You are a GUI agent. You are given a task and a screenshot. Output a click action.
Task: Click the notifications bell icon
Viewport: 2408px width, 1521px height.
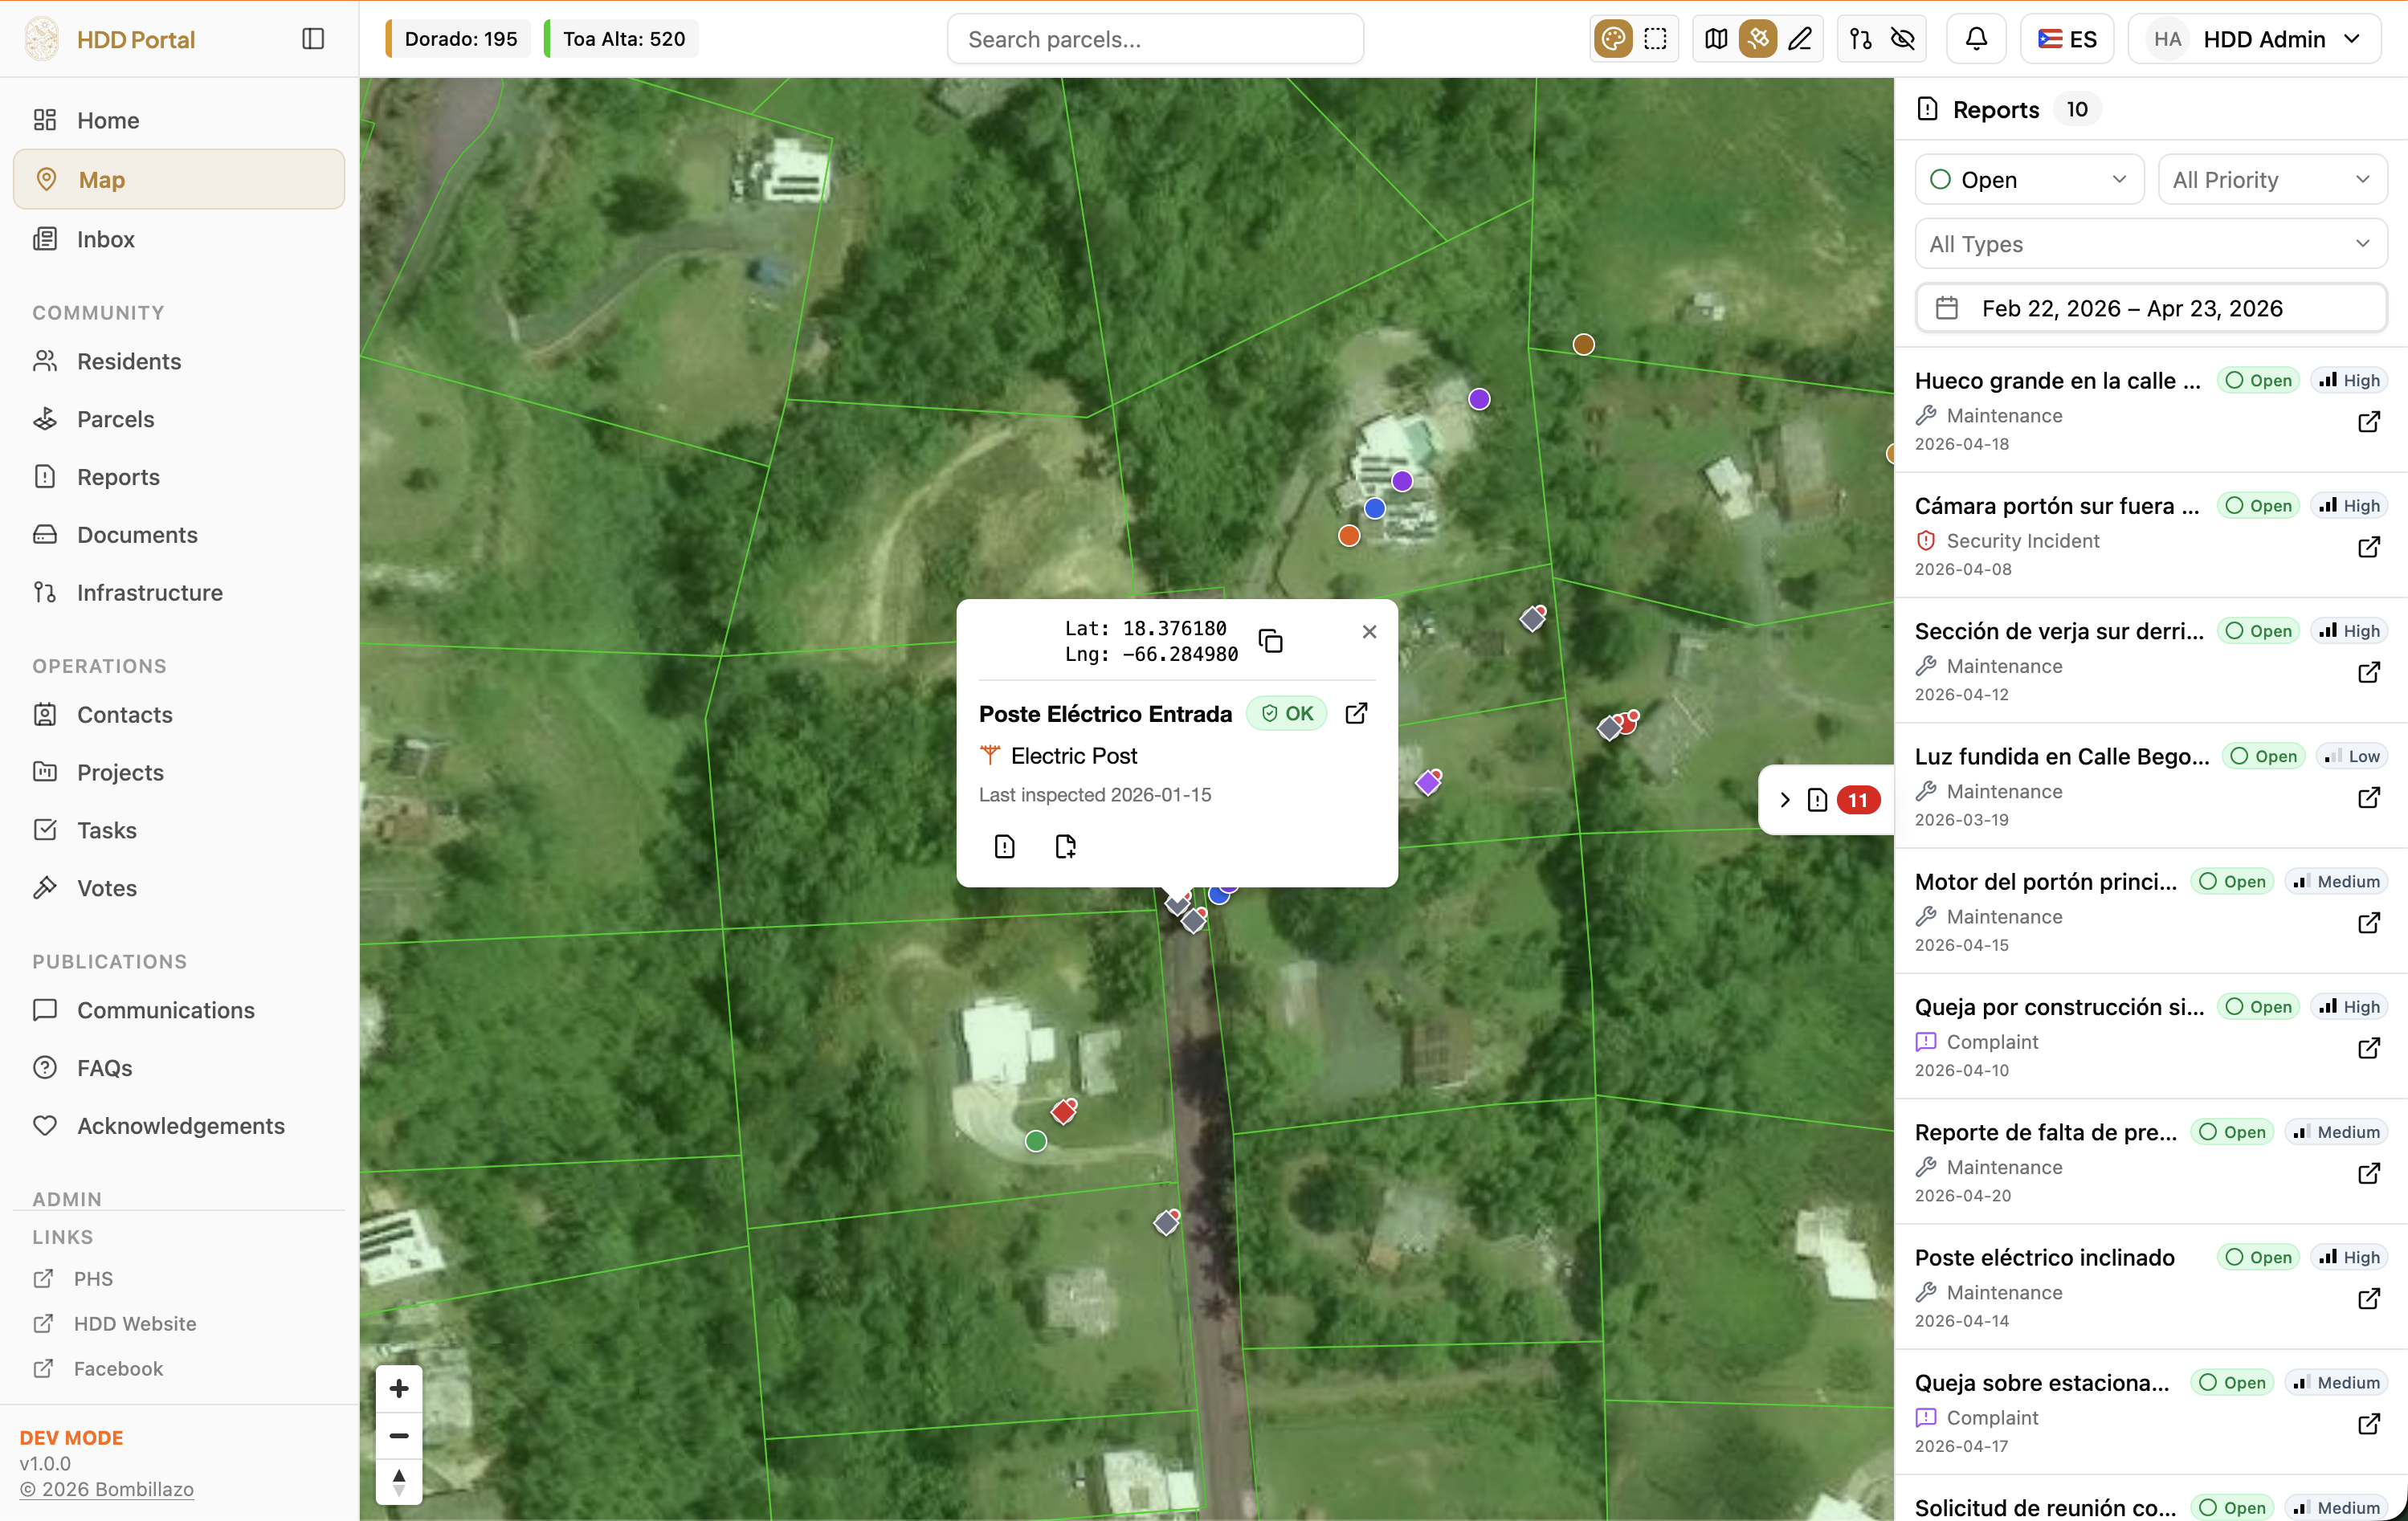1976,39
